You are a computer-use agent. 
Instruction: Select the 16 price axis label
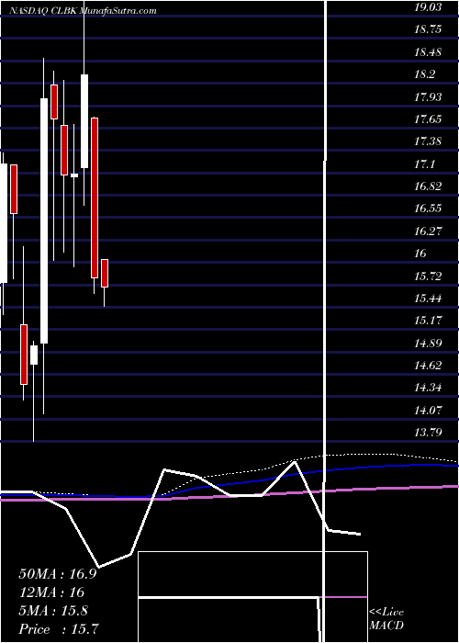tap(420, 254)
